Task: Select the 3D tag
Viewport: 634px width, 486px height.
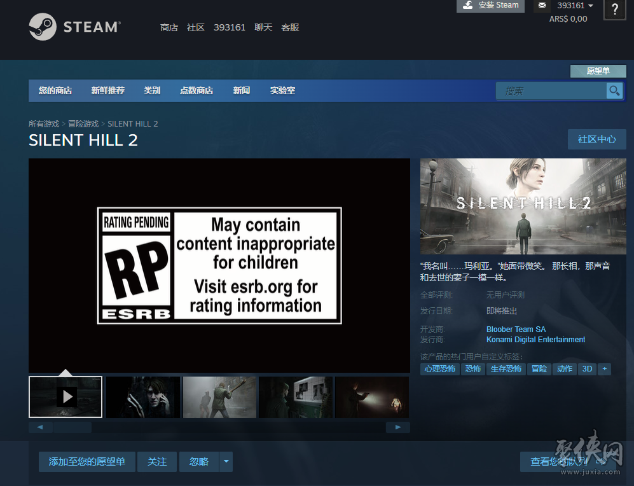Action: (587, 369)
